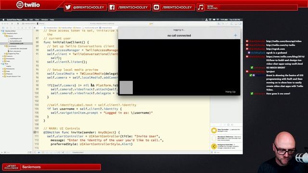The height and width of the screenshot is (173, 308).
Task: Open the twilio.com/try-twilio chat link
Action: tap(281, 45)
